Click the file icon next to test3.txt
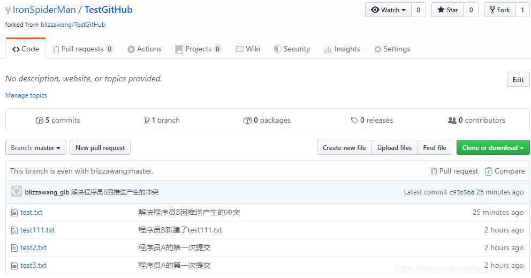Viewport: 531px width, 278px height. tap(14, 266)
